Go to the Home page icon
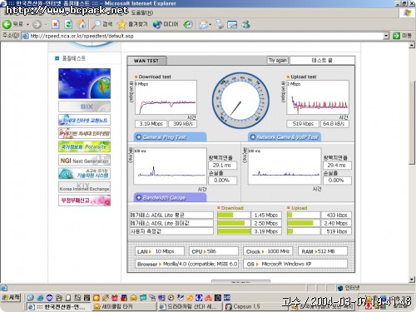 point(82,24)
